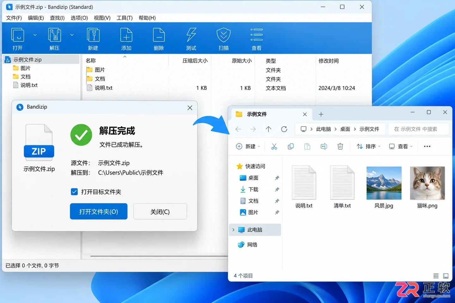
Task: Open the 查找(I) menu
Action: pos(57,18)
